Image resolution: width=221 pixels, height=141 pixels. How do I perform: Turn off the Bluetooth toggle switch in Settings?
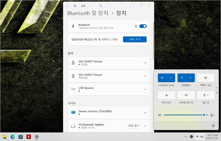click(143, 26)
